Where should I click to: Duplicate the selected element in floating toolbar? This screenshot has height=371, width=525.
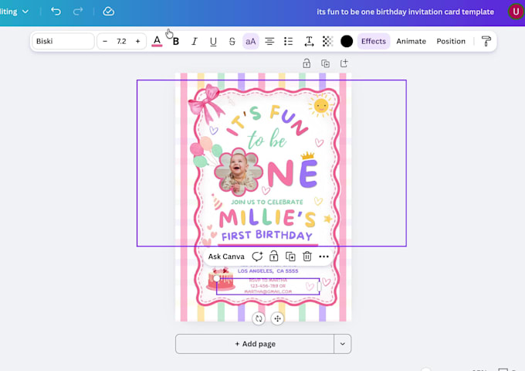290,257
